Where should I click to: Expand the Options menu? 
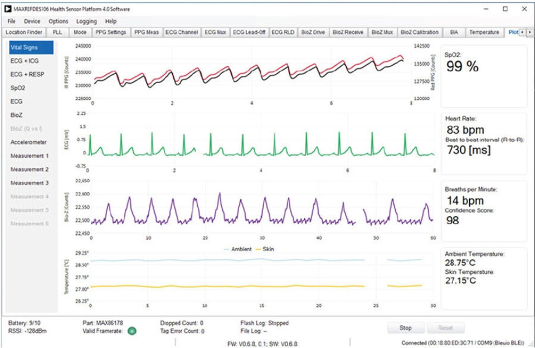point(58,21)
